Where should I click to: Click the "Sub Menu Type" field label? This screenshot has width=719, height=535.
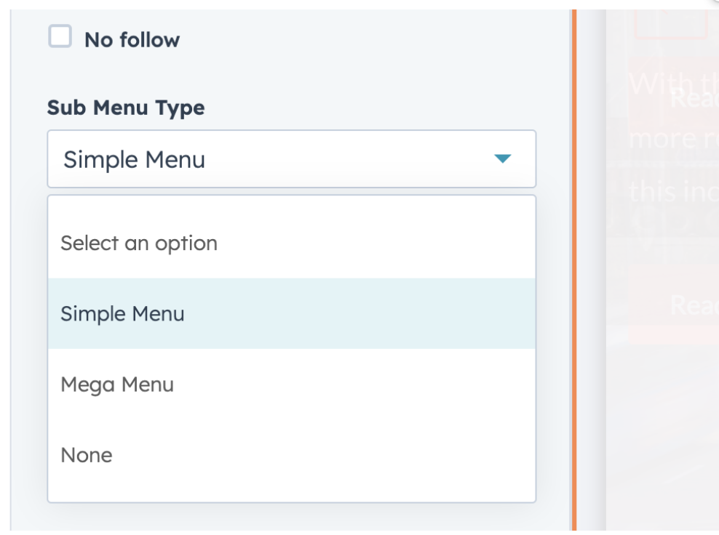pyautogui.click(x=126, y=108)
